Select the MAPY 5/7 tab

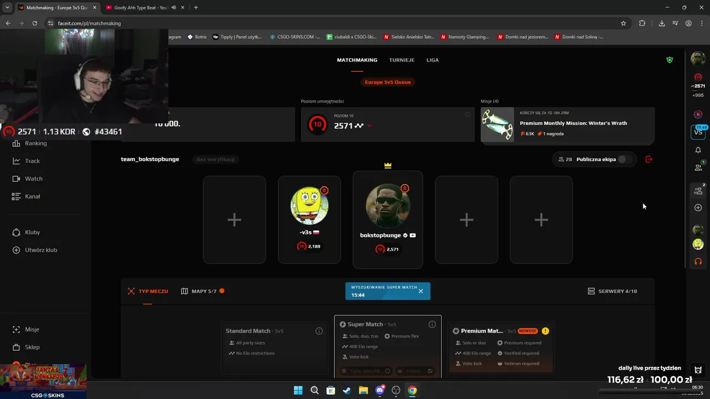click(203, 291)
